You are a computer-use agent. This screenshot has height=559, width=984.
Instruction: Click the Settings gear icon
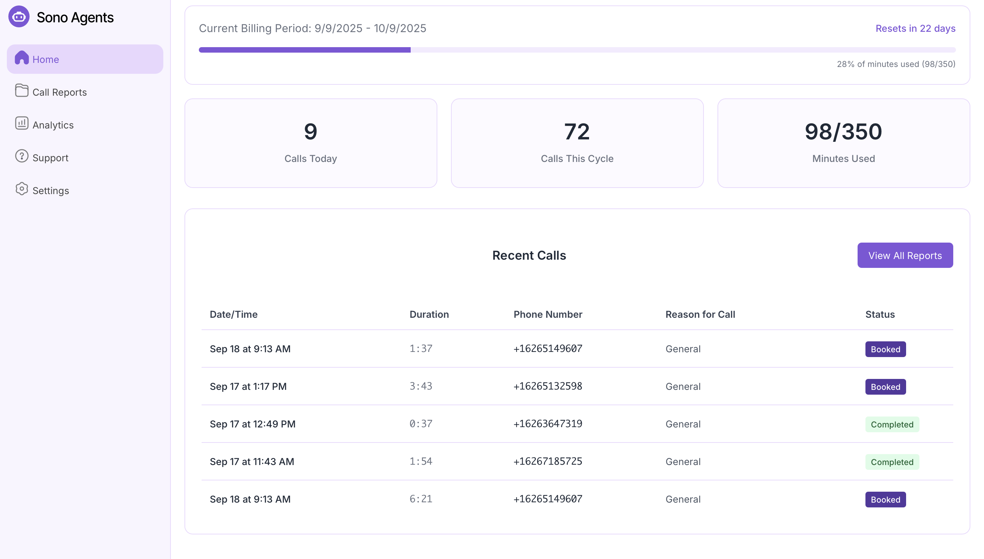click(22, 189)
